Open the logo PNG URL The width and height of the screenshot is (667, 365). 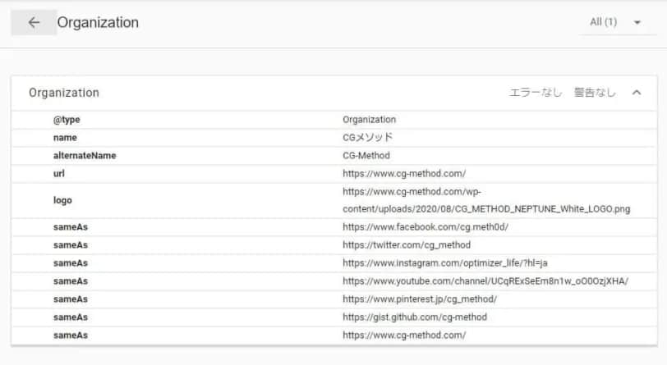tap(486, 200)
